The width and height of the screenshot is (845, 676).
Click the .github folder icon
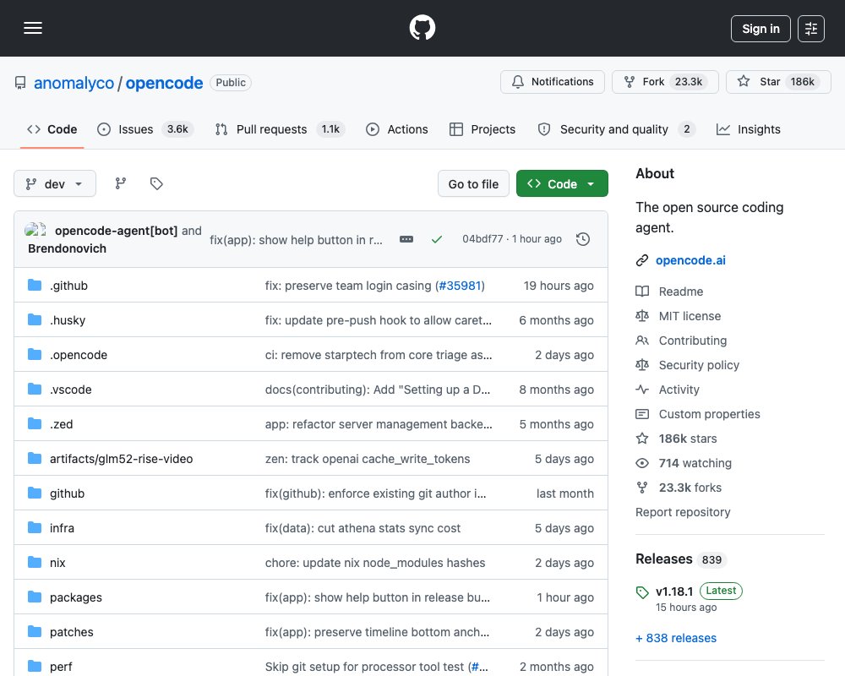35,285
